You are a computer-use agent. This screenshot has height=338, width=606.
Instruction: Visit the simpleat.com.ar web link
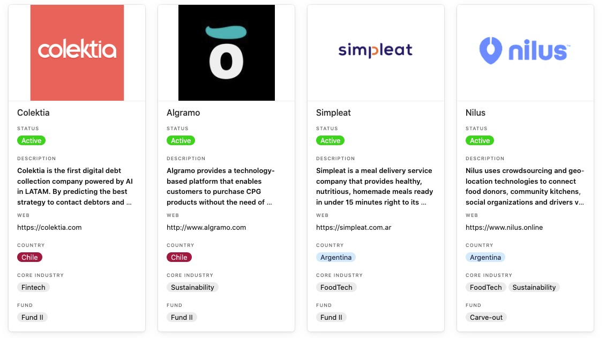pos(354,228)
